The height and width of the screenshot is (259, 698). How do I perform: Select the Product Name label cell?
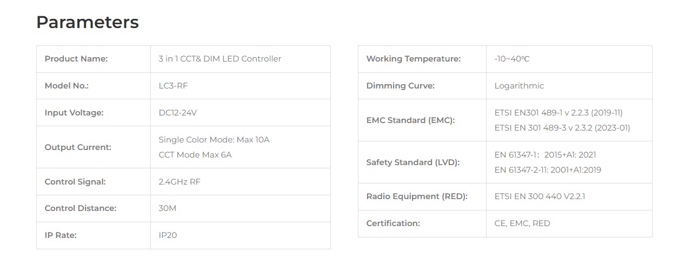94,59
